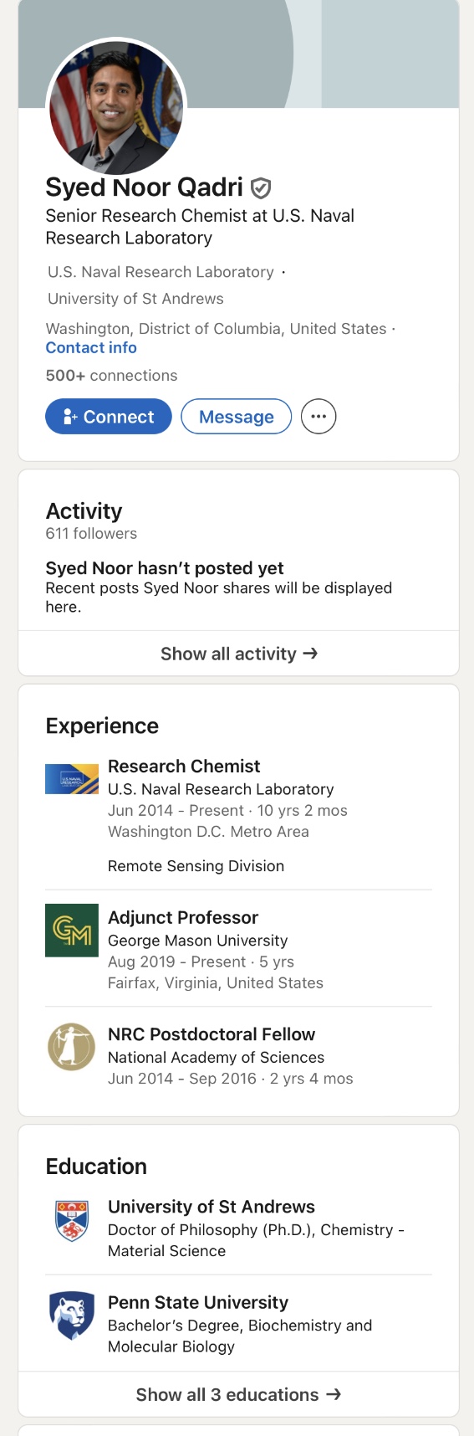Image resolution: width=474 pixels, height=1436 pixels.
Task: Open the Research Chemist experience entry
Action: pyautogui.click(x=239, y=816)
